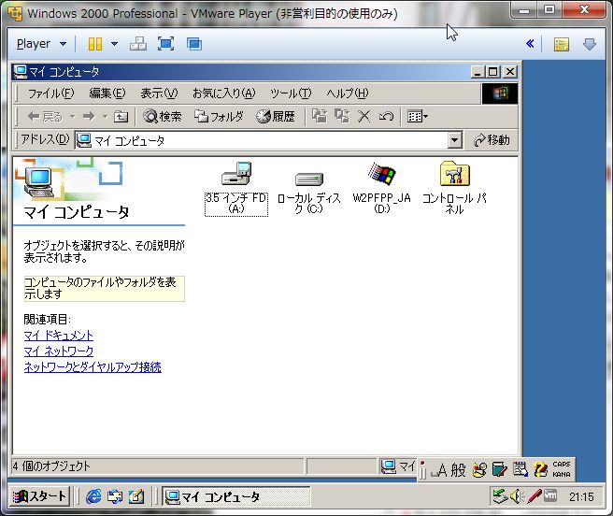Click the Forward arrow toolbar button
This screenshot has width=613, height=516.
click(89, 116)
